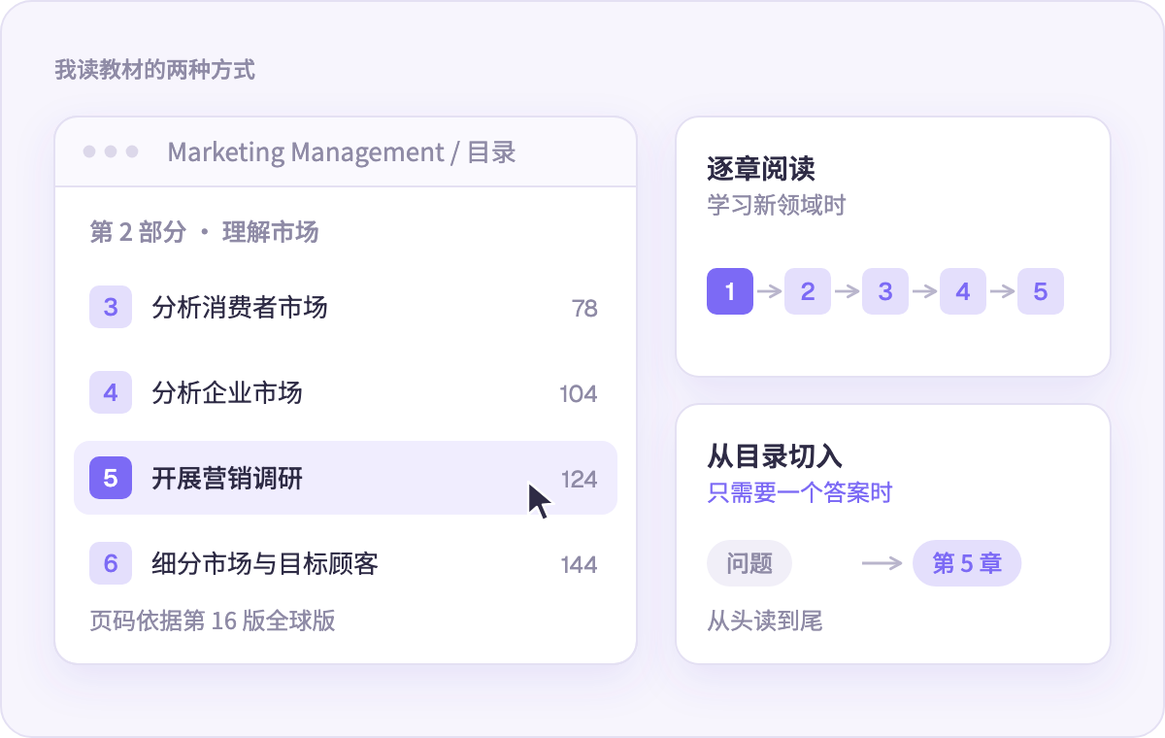Select step 1 in 逐章阅读 sequence
This screenshot has width=1165, height=738.
tap(730, 291)
